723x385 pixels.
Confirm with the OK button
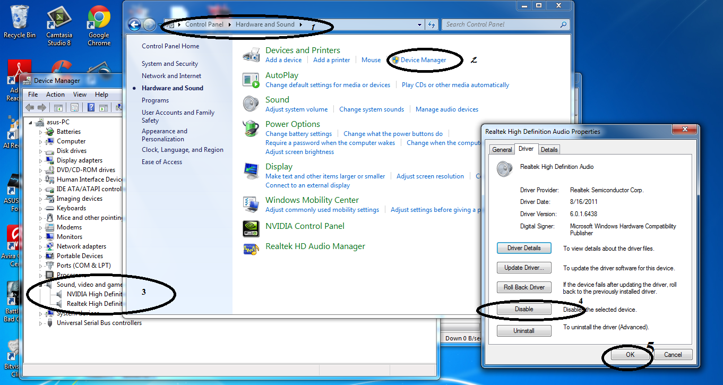click(630, 354)
